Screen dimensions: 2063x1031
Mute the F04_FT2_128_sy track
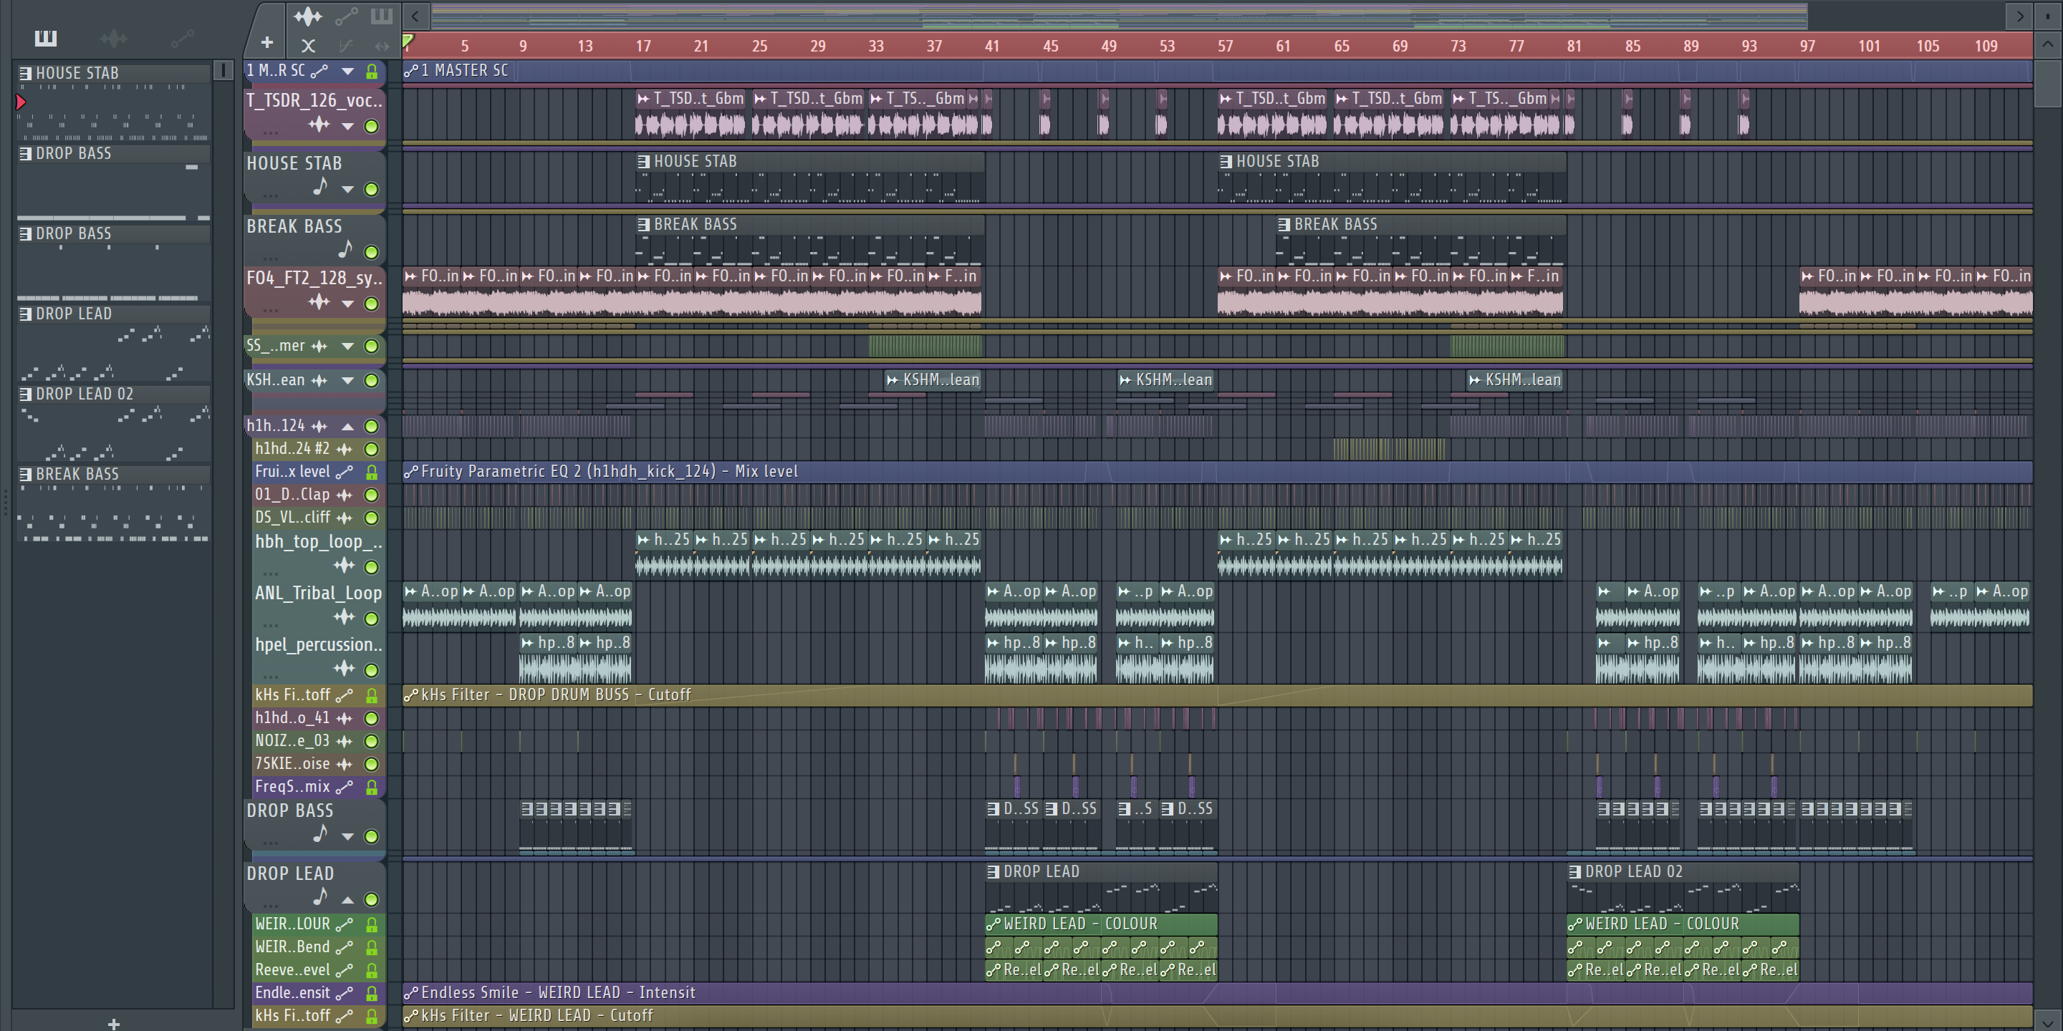point(372,304)
